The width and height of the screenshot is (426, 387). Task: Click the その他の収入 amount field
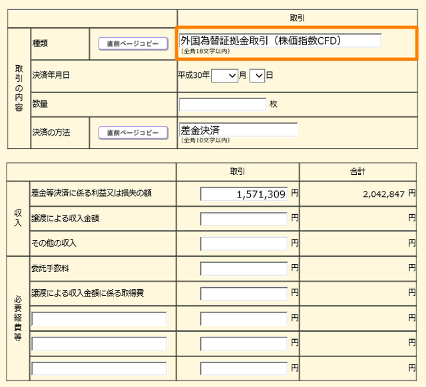pos(244,243)
